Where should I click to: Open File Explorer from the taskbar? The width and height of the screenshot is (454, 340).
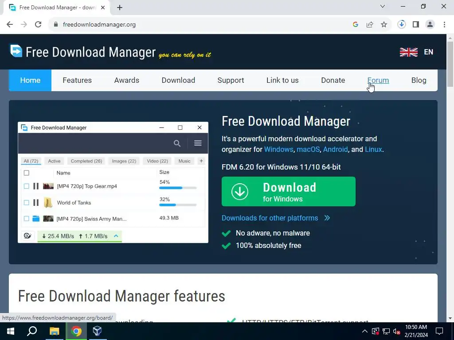click(54, 331)
